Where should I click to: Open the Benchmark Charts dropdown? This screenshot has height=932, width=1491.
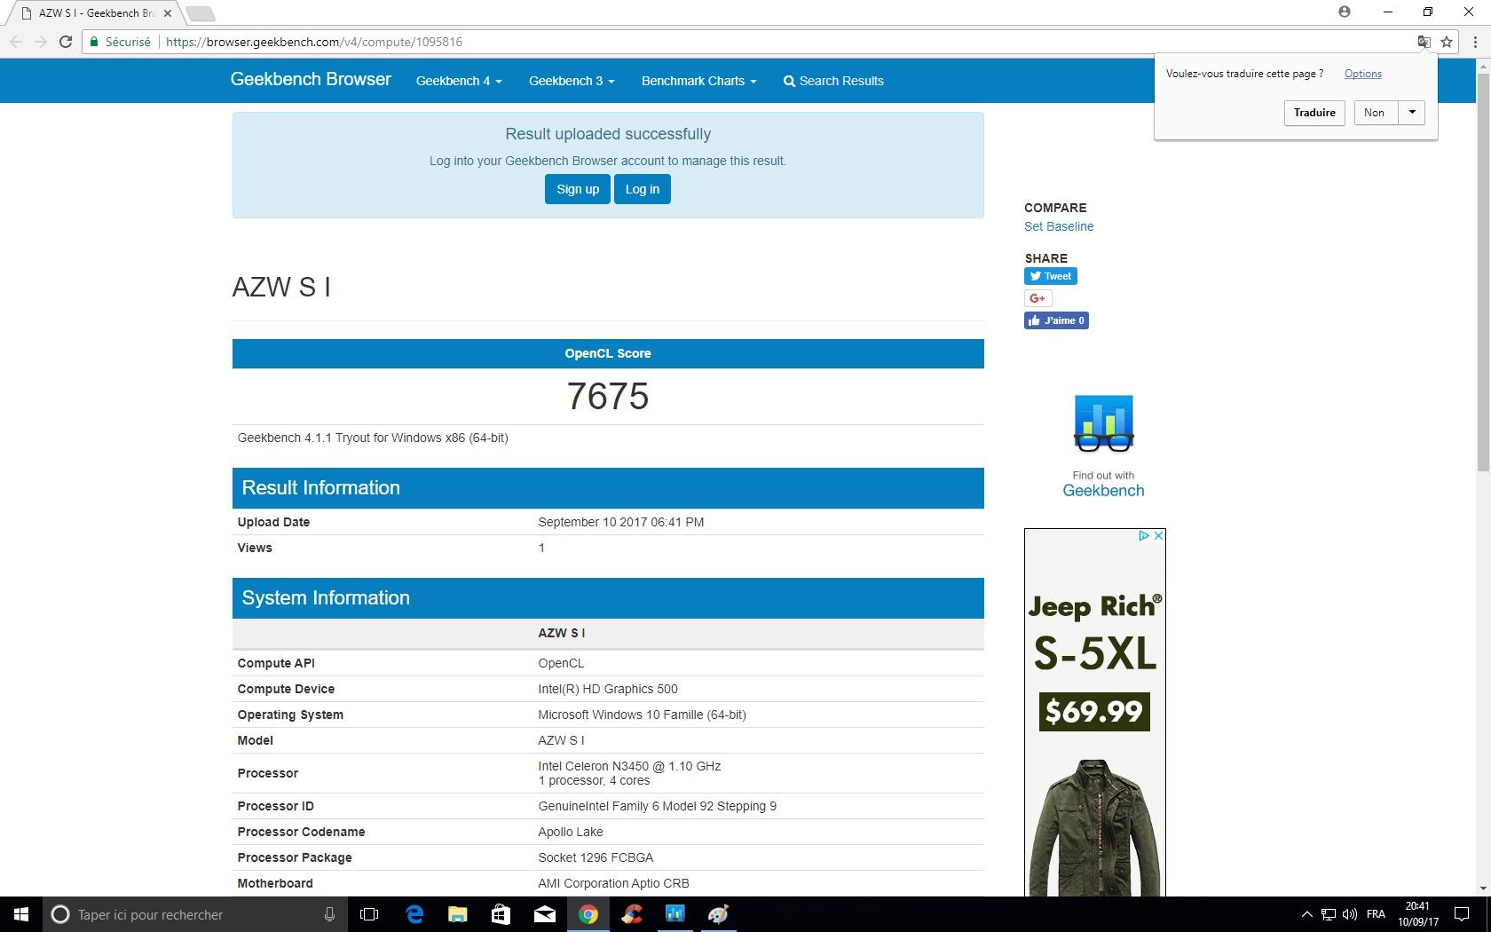point(698,81)
